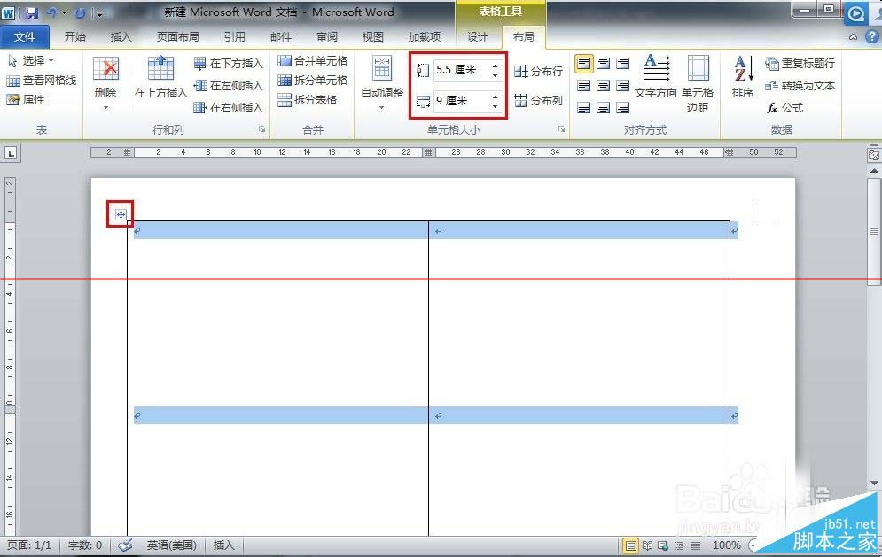Enable top-center cell alignment
This screenshot has width=882, height=557.
[604, 63]
